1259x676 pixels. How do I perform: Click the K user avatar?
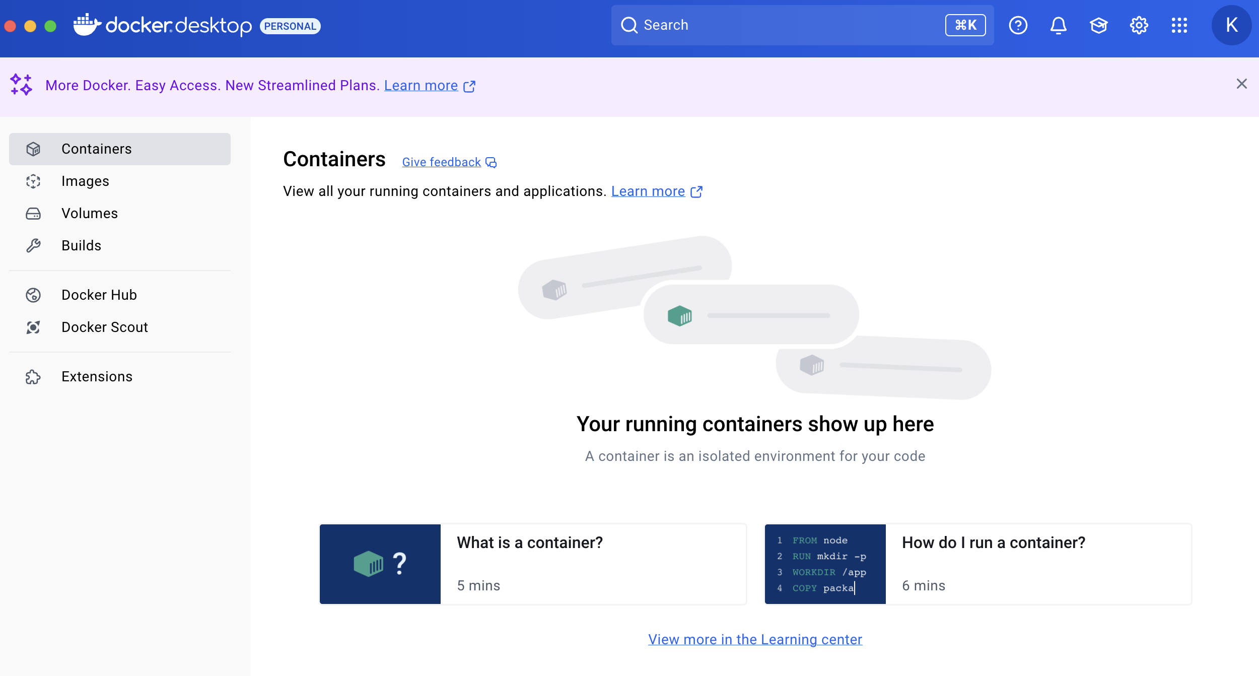(1231, 25)
